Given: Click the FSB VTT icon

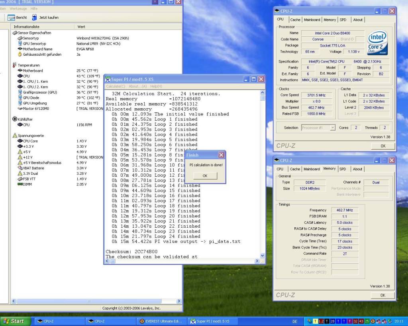Looking at the screenshot, I should click(20, 179).
